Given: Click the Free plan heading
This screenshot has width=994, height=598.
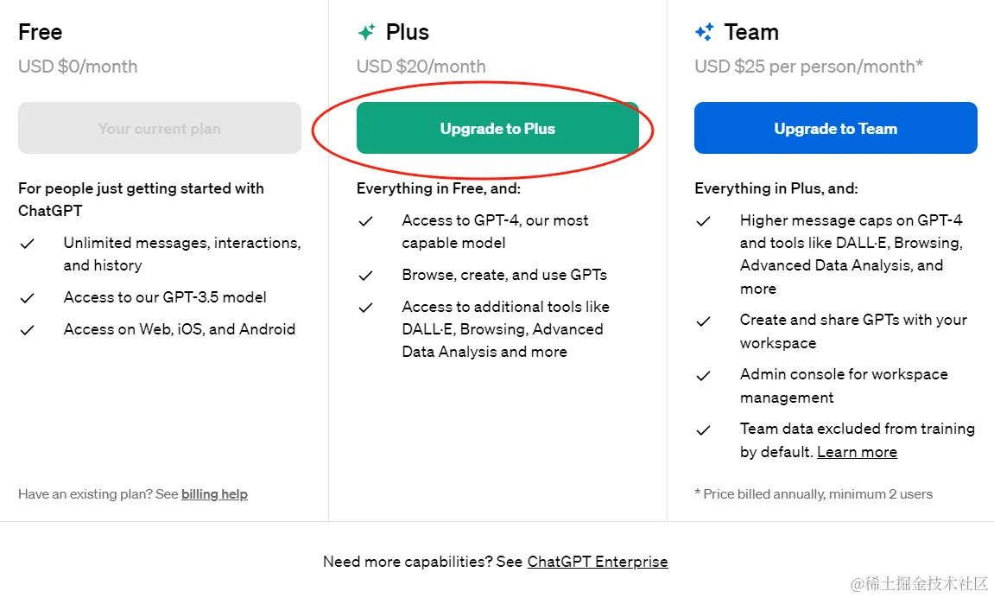Looking at the screenshot, I should point(41,33).
